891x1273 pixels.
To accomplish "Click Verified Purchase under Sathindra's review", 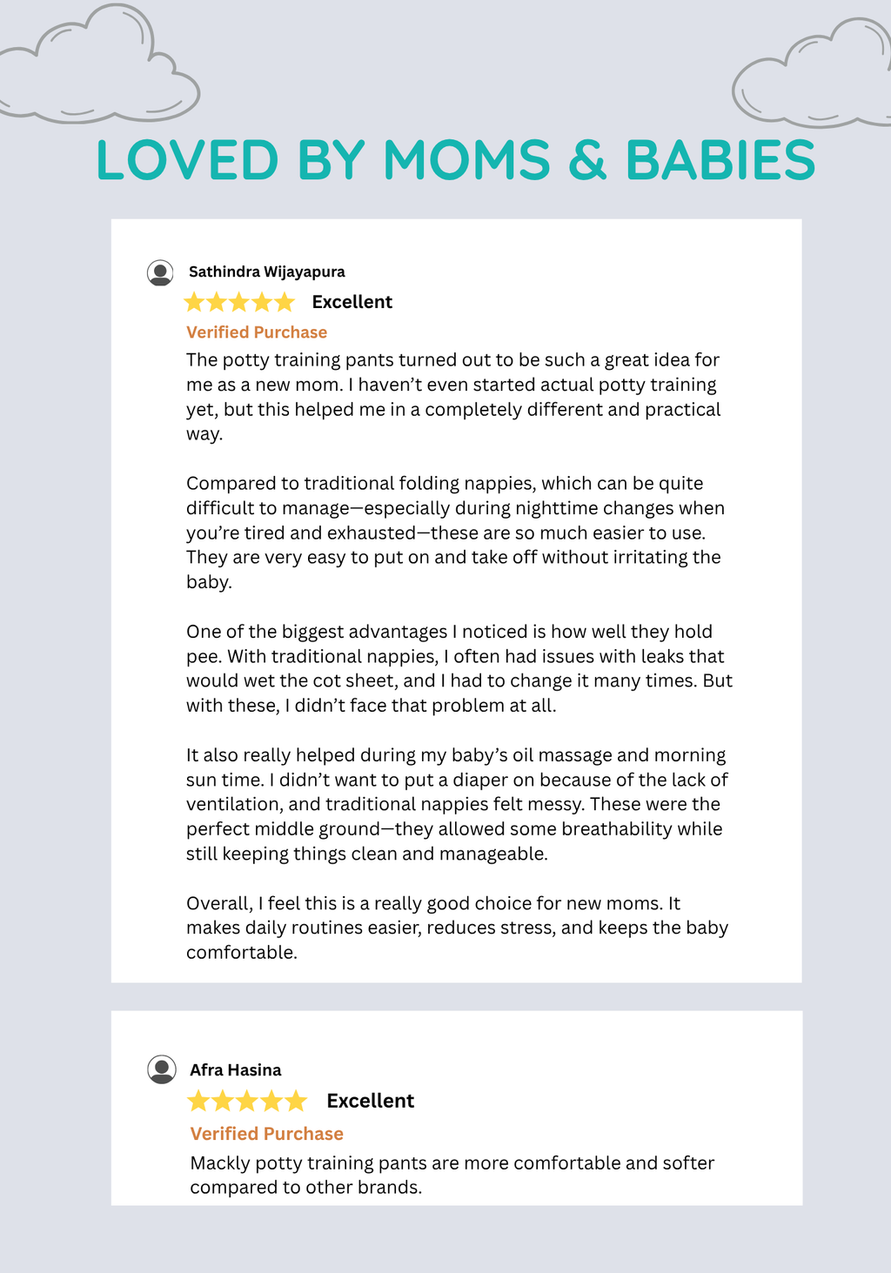I will tap(257, 332).
